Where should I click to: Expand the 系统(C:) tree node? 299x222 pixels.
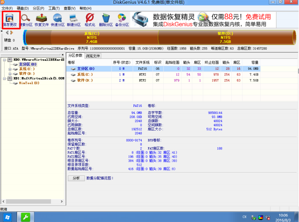coord(10,69)
